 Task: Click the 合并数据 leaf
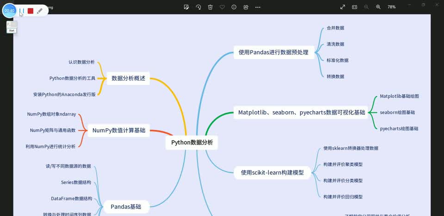pyautogui.click(x=336, y=28)
